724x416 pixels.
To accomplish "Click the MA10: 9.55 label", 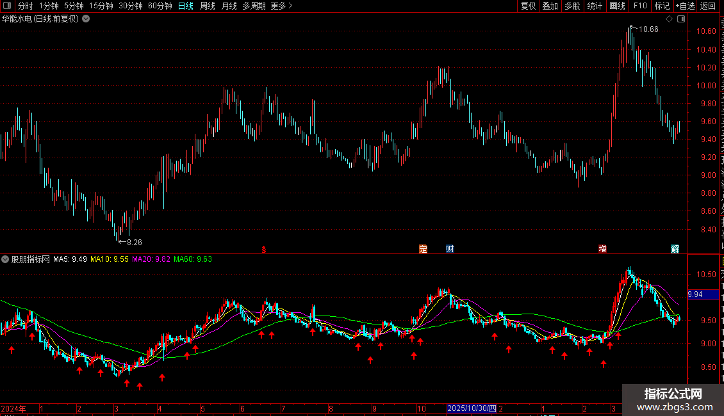I will [110, 259].
